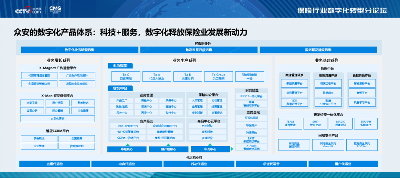Screen dimensions: 400x178
Task: Select the 内容代运营 bar
Action: click(x=127, y=164)
